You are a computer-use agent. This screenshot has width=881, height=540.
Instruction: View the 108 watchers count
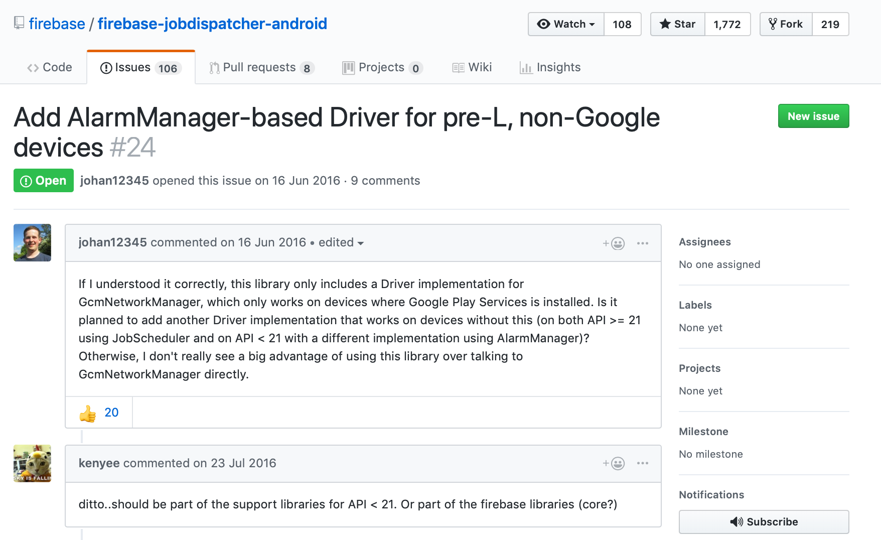point(622,24)
